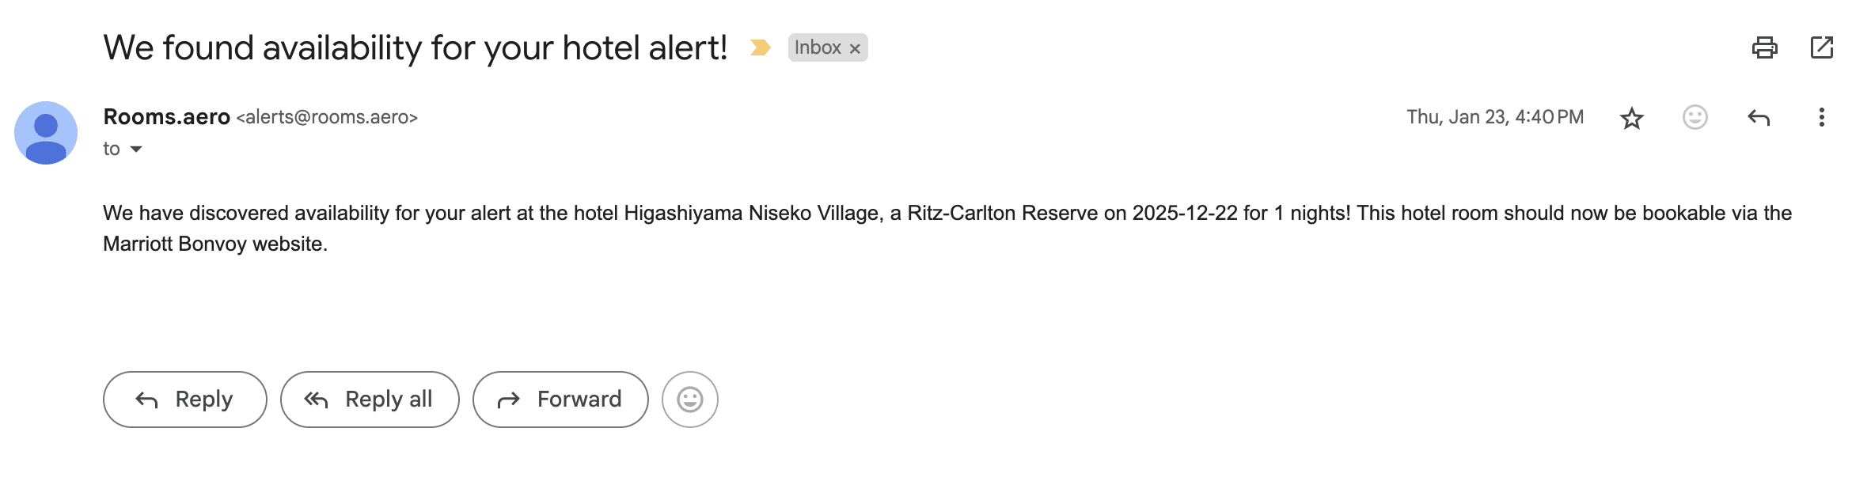Click the reply arrow icon near the date
Viewport: 1852px width, 481px height.
[1758, 118]
